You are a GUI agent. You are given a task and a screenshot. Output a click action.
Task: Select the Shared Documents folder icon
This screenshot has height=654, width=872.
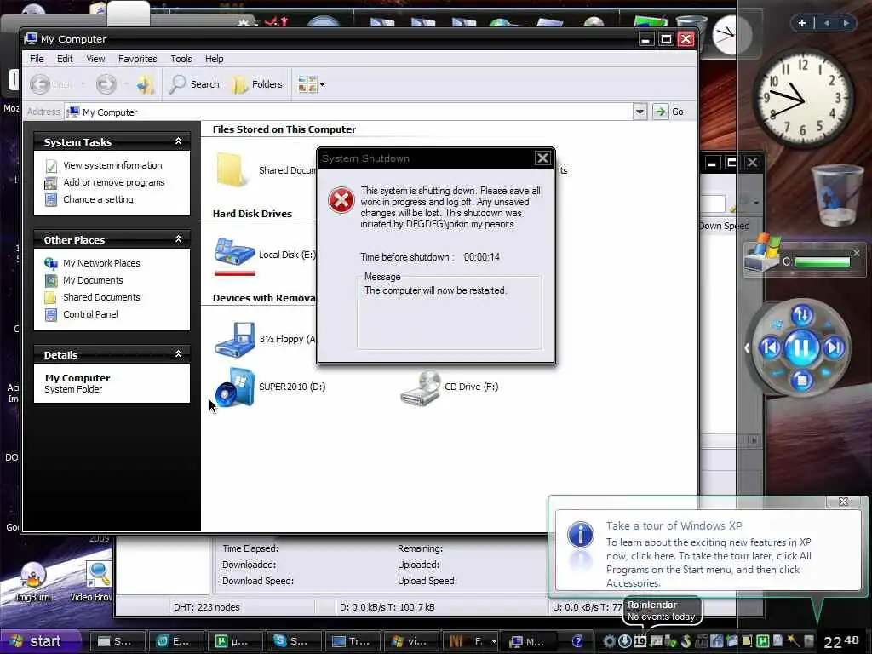tap(232, 169)
